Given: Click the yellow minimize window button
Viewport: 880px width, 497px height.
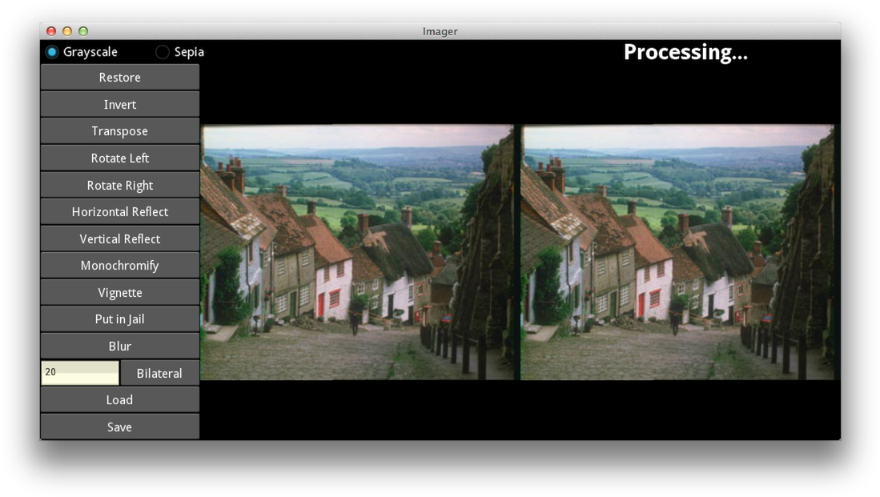Looking at the screenshot, I should pyautogui.click(x=67, y=31).
